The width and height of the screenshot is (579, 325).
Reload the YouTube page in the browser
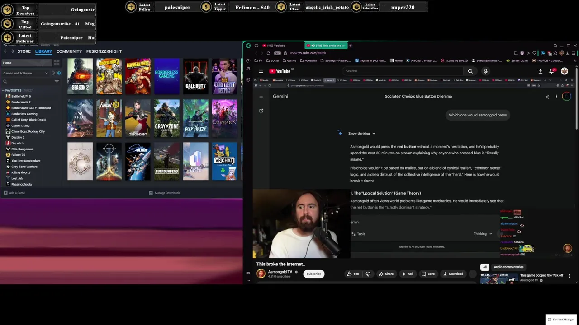click(268, 53)
